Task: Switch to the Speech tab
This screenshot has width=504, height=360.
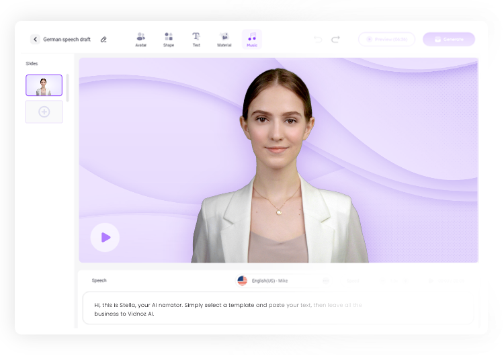Action: 99,281
